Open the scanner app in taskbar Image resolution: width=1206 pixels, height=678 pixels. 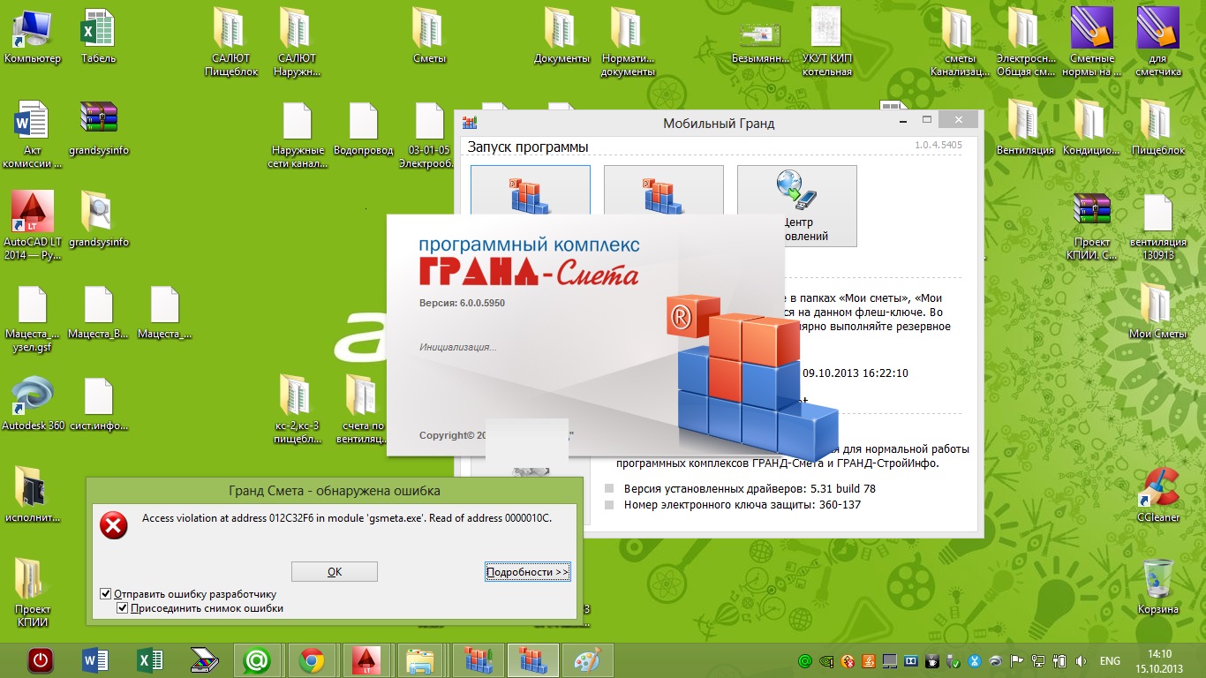[x=205, y=659]
